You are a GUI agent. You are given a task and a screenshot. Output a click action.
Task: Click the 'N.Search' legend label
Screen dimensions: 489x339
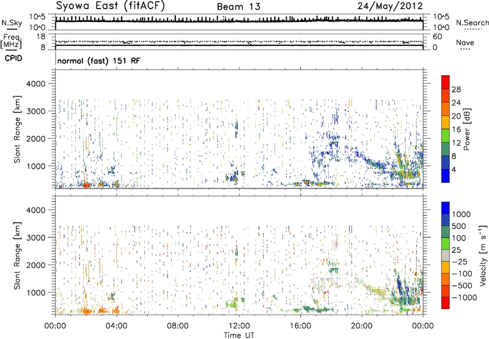(x=472, y=23)
